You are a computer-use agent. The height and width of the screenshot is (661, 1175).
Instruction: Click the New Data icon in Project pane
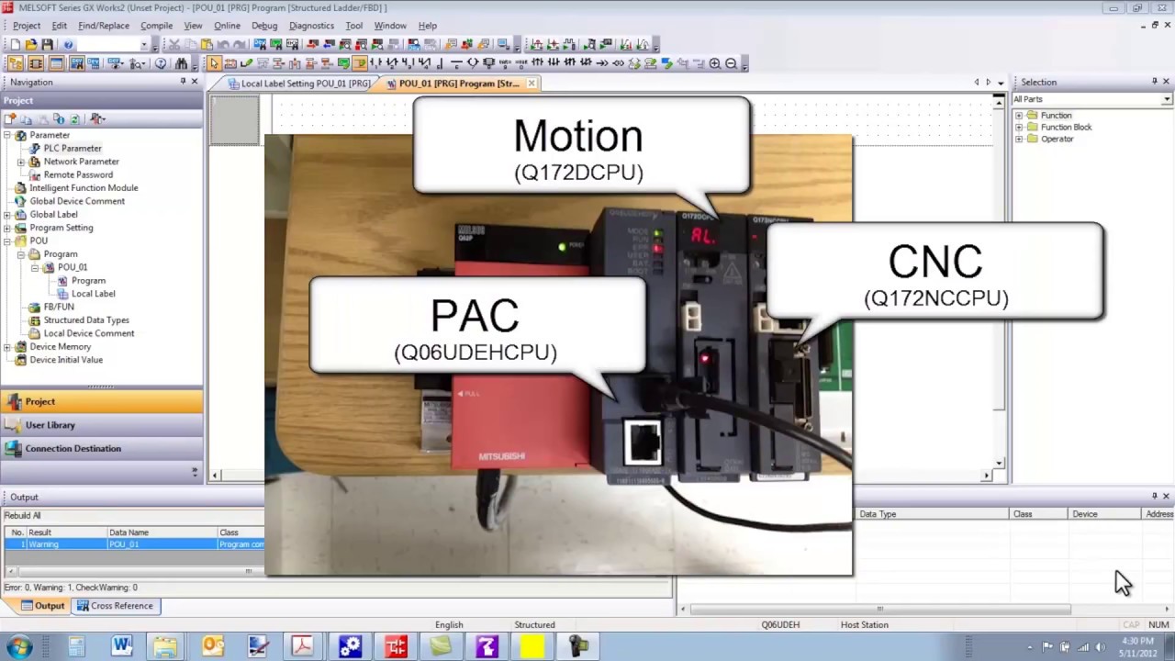tap(10, 119)
